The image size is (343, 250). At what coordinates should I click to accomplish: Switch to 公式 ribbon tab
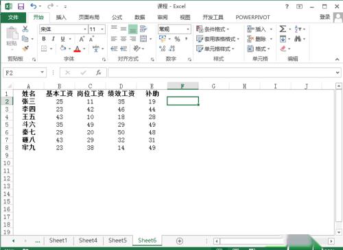pos(117,17)
